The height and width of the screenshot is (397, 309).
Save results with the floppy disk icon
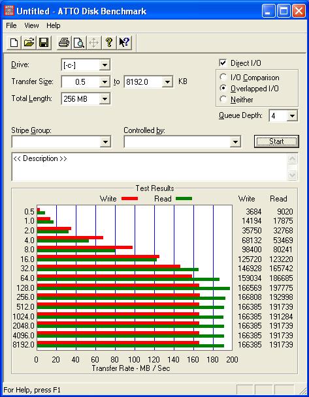click(x=44, y=42)
